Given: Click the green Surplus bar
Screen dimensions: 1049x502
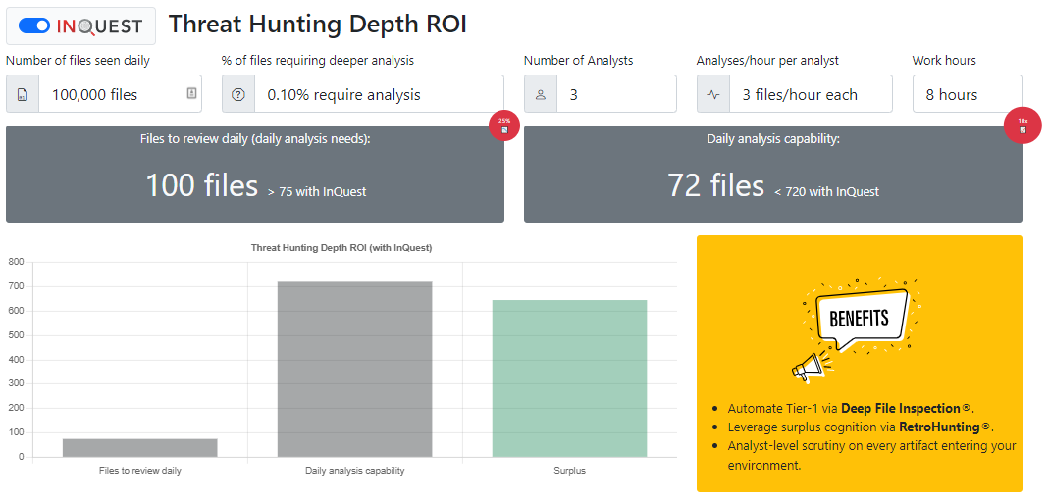Looking at the screenshot, I should (569, 378).
